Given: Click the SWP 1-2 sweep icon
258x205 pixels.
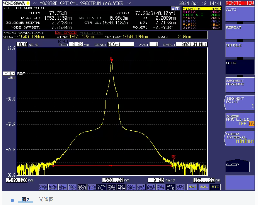Looking at the screenshot, I should (170, 187).
